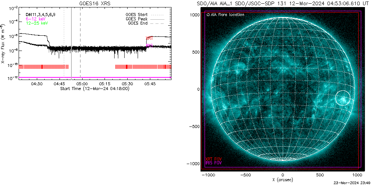Click the GOES Peak solid vertical line in the plot

pos(71,43)
